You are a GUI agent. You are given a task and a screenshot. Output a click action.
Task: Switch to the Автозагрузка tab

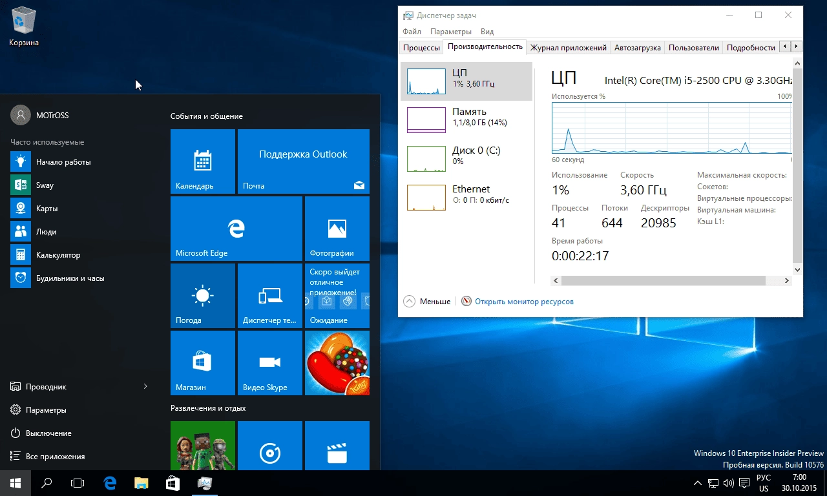[x=637, y=48]
